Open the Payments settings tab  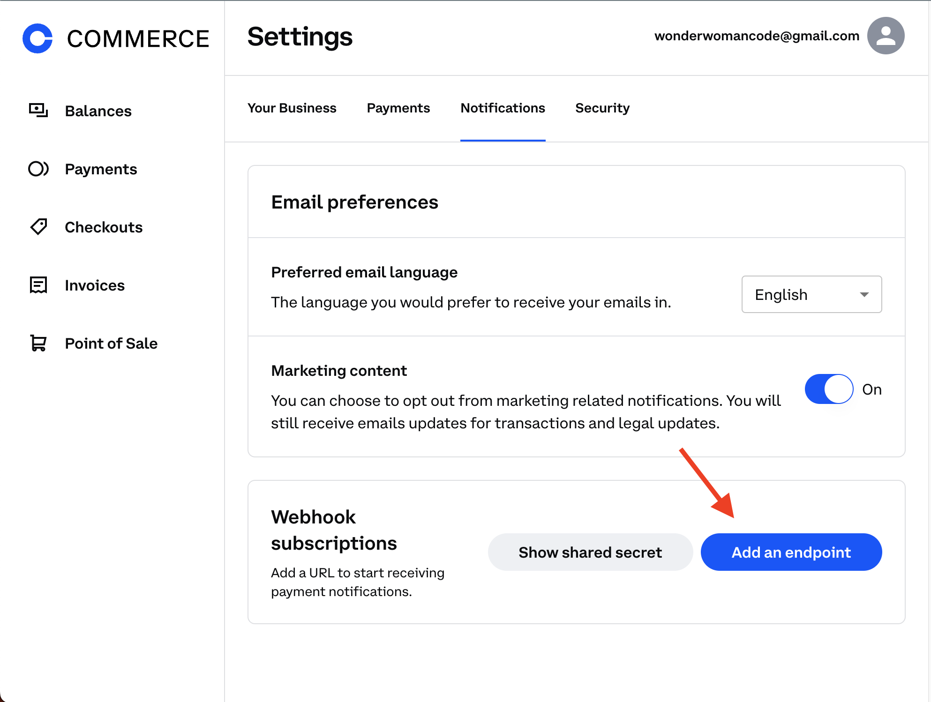point(398,108)
